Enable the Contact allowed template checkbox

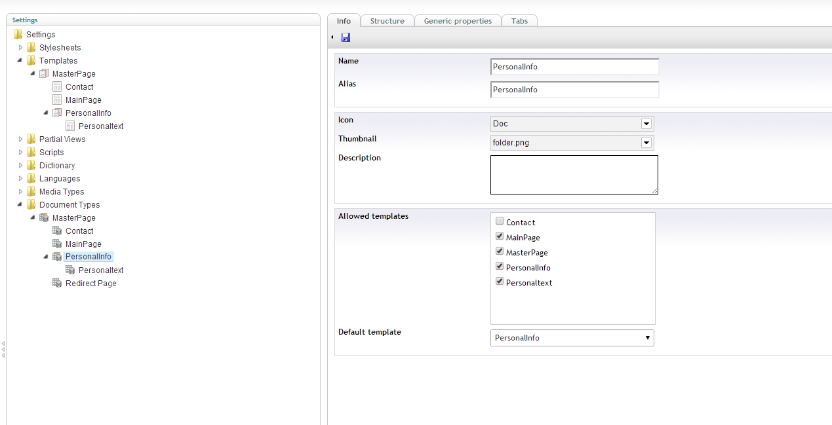(x=500, y=222)
